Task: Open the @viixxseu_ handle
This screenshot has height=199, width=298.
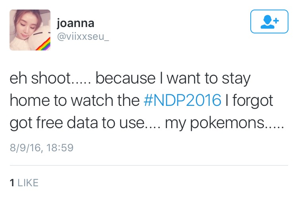Action: click(82, 36)
